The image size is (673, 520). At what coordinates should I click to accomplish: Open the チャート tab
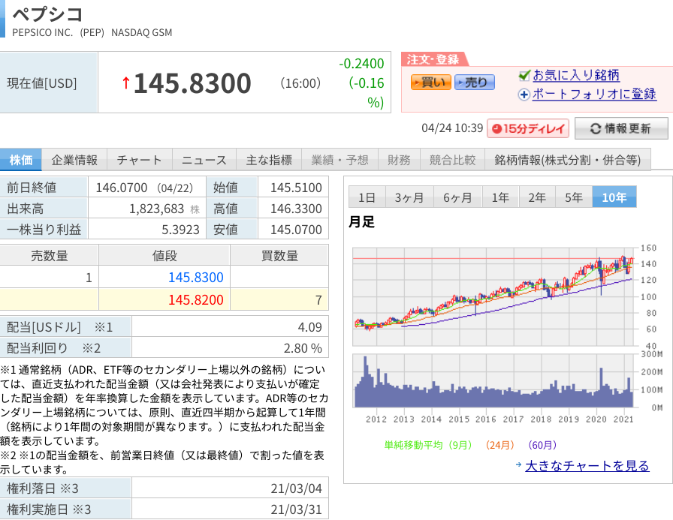pyautogui.click(x=140, y=160)
